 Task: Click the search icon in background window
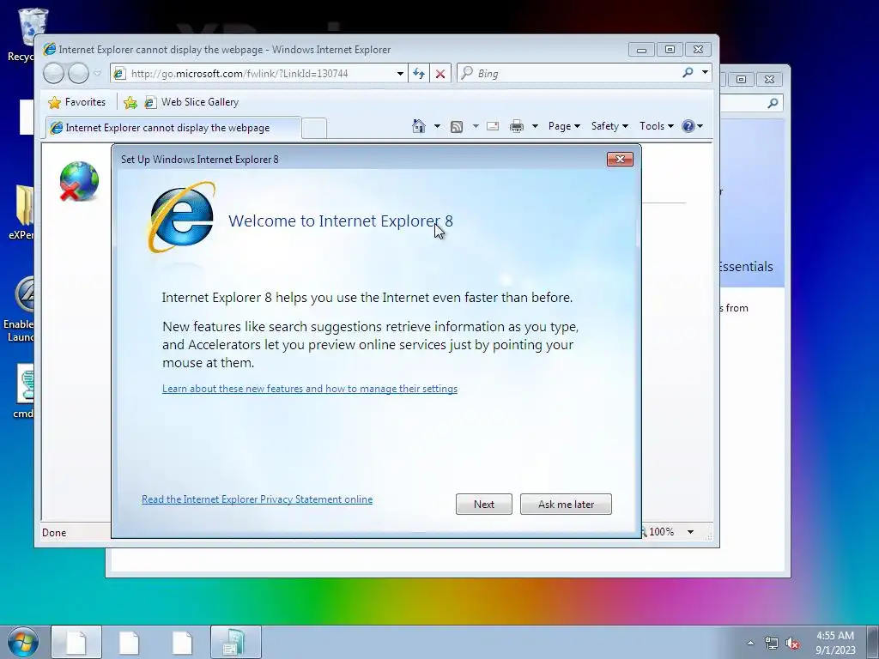point(773,103)
